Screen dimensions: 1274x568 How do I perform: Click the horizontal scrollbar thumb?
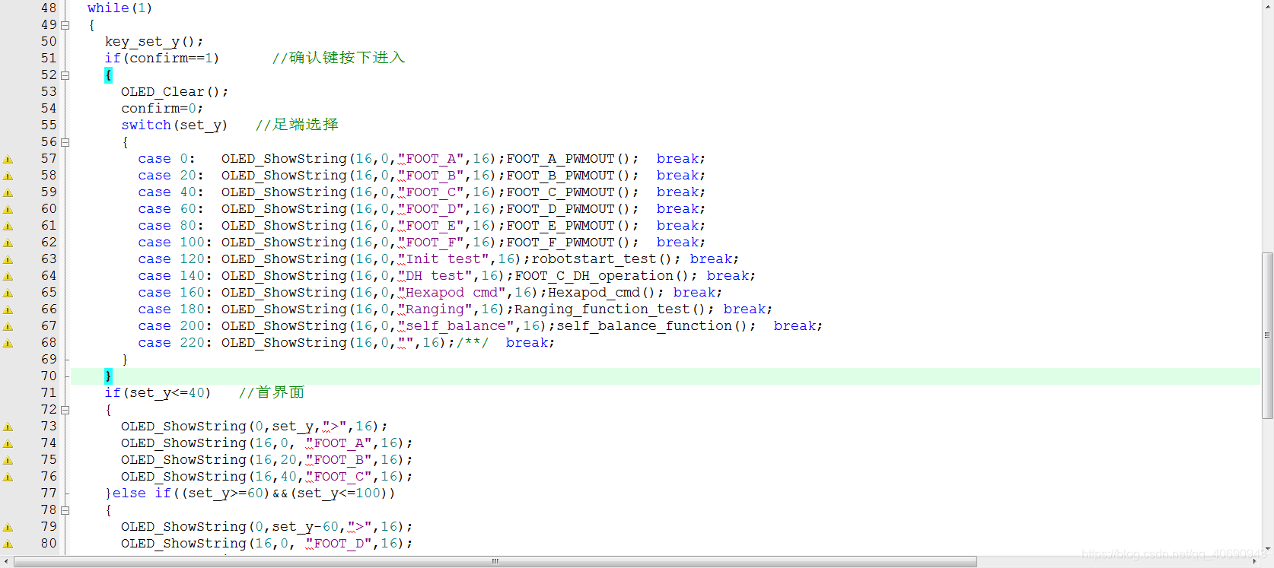click(x=495, y=562)
